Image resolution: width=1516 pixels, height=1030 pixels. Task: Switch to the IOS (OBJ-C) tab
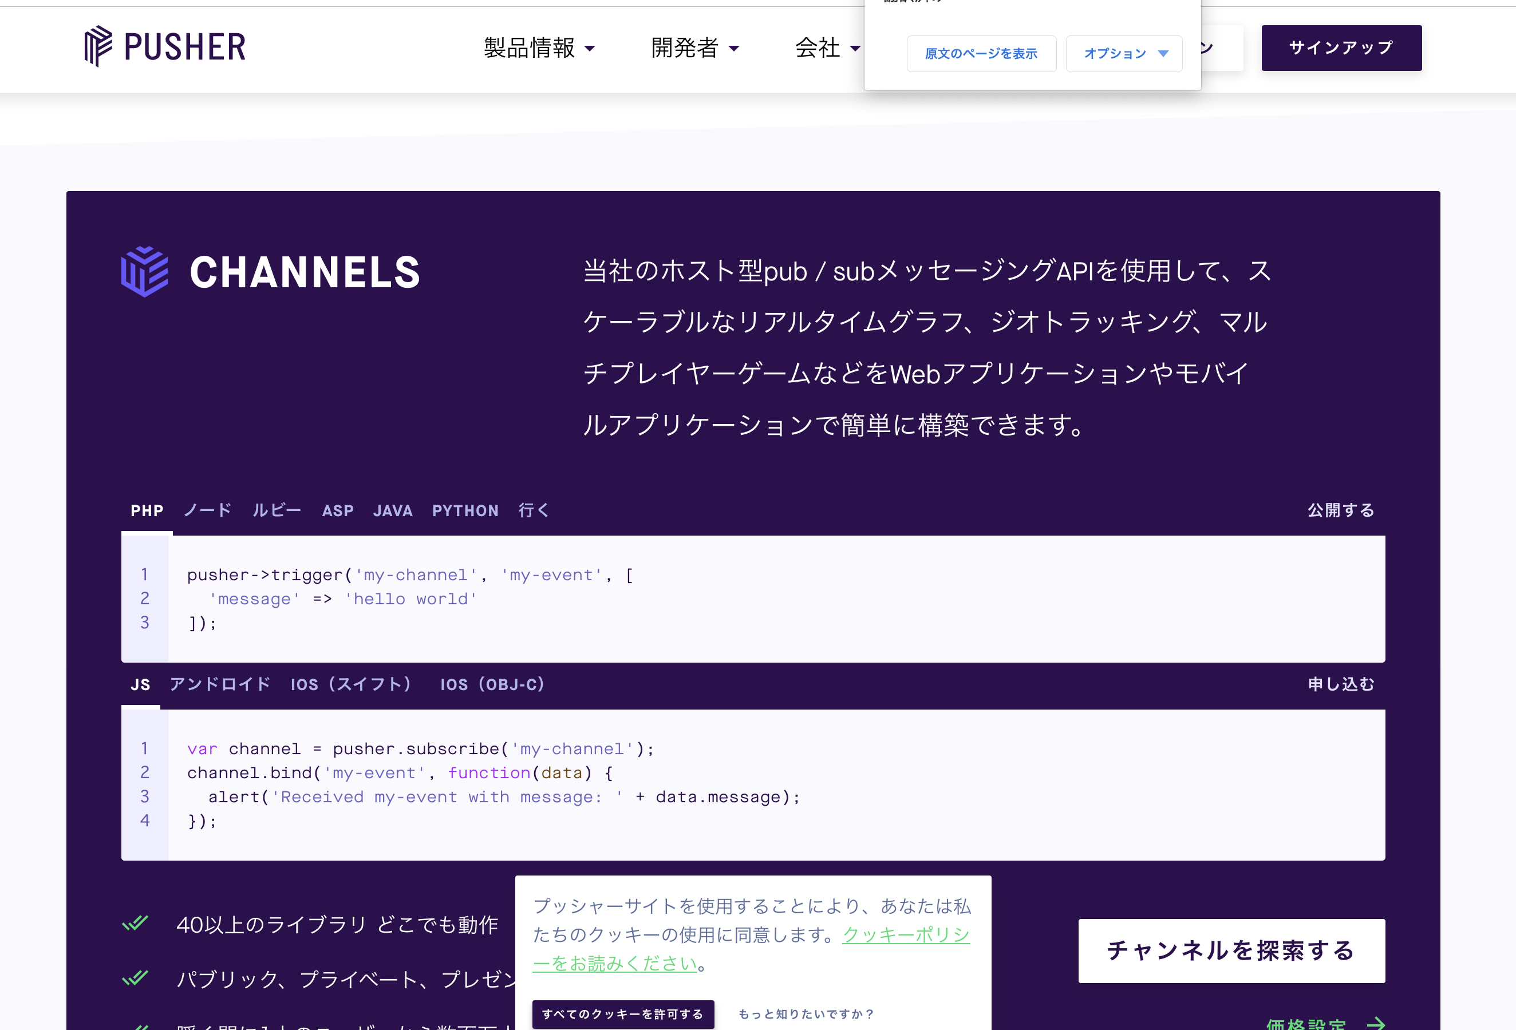[x=492, y=684]
